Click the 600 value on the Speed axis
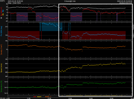This screenshot has height=99, width=134. (6, 64)
